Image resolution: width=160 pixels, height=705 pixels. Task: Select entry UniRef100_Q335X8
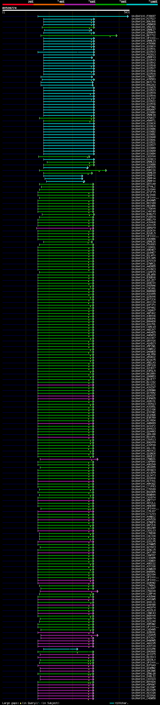point(143,66)
